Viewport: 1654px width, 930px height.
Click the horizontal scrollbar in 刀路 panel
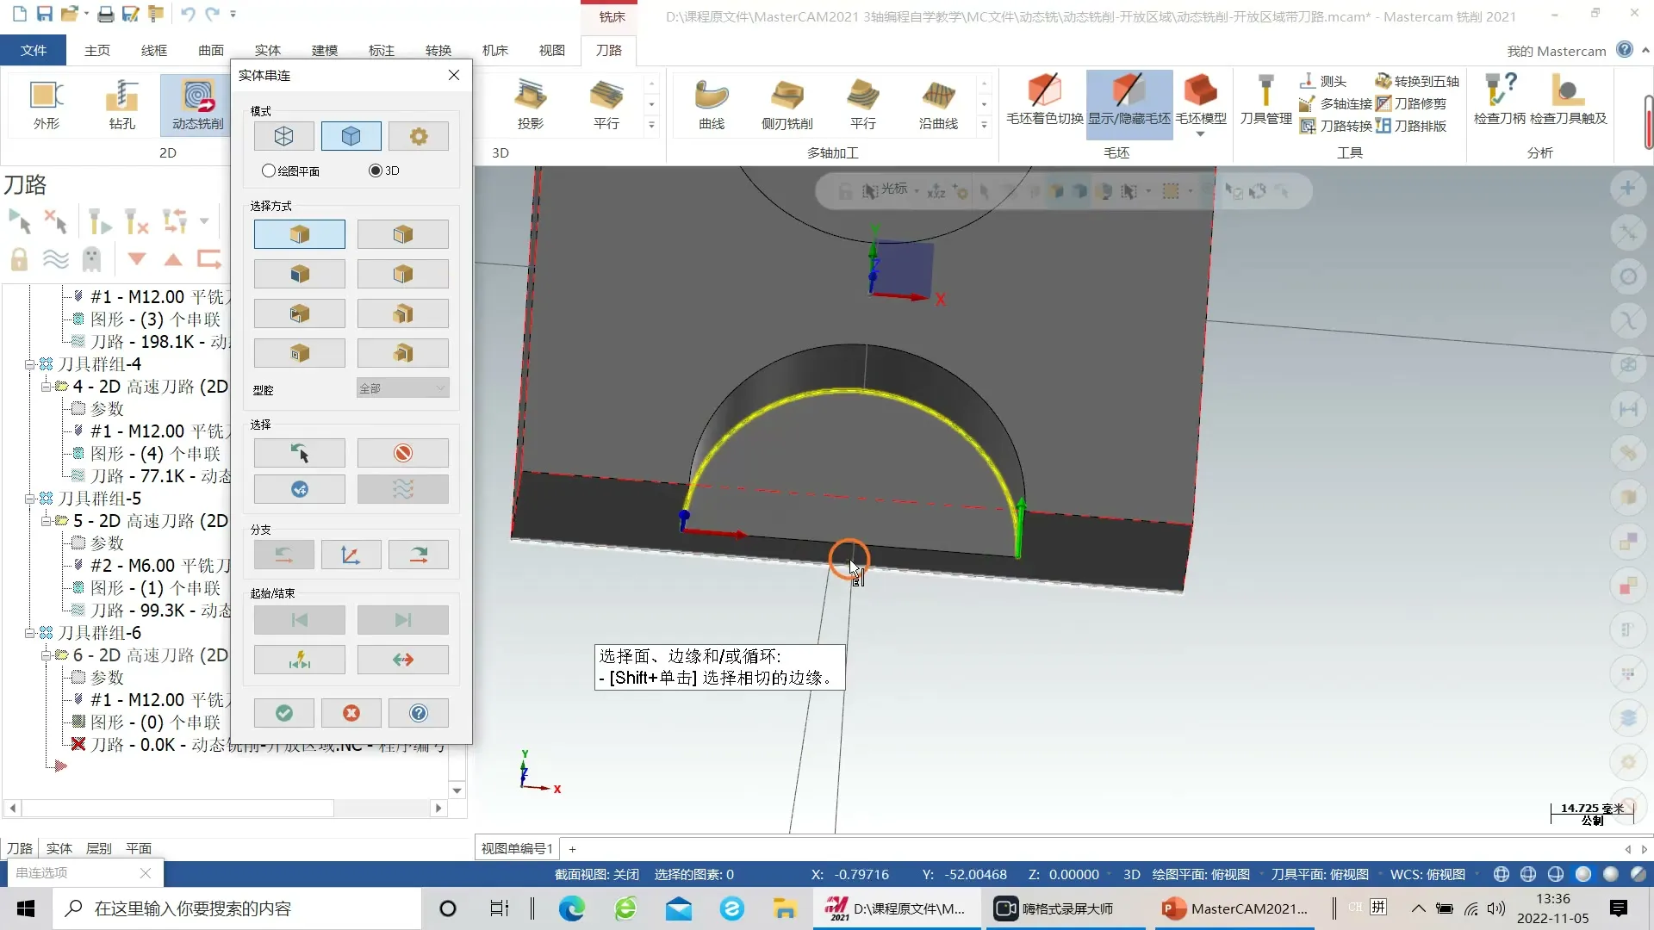177,808
